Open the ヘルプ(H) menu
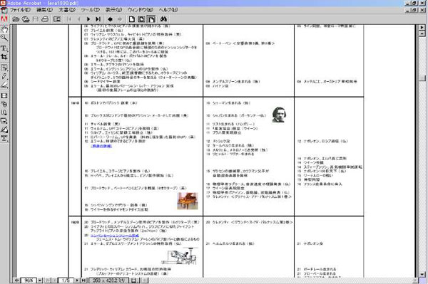This screenshot has height=284, width=428. pos(168,10)
